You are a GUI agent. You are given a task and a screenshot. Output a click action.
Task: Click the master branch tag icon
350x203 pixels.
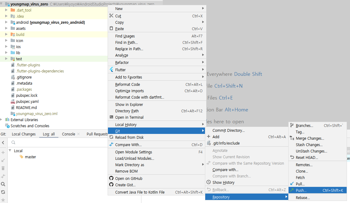(x=21, y=157)
